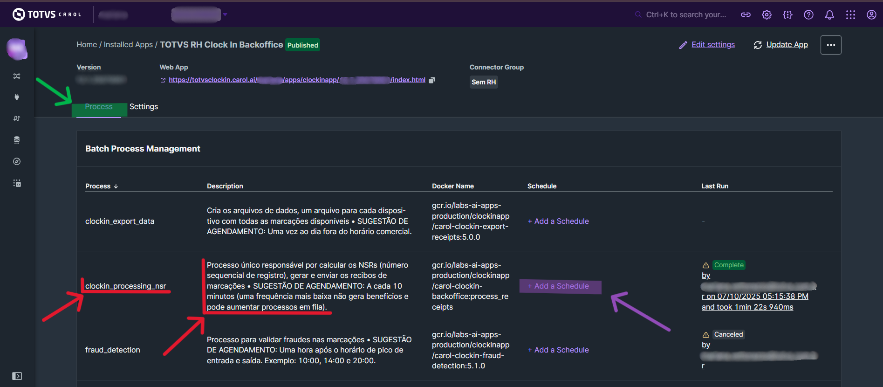Click the TOTVS Carol logo
Screen dimensions: 883x387
pos(47,14)
